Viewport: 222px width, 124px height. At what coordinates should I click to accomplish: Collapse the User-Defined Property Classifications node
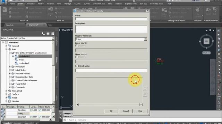pyautogui.click(x=10, y=53)
